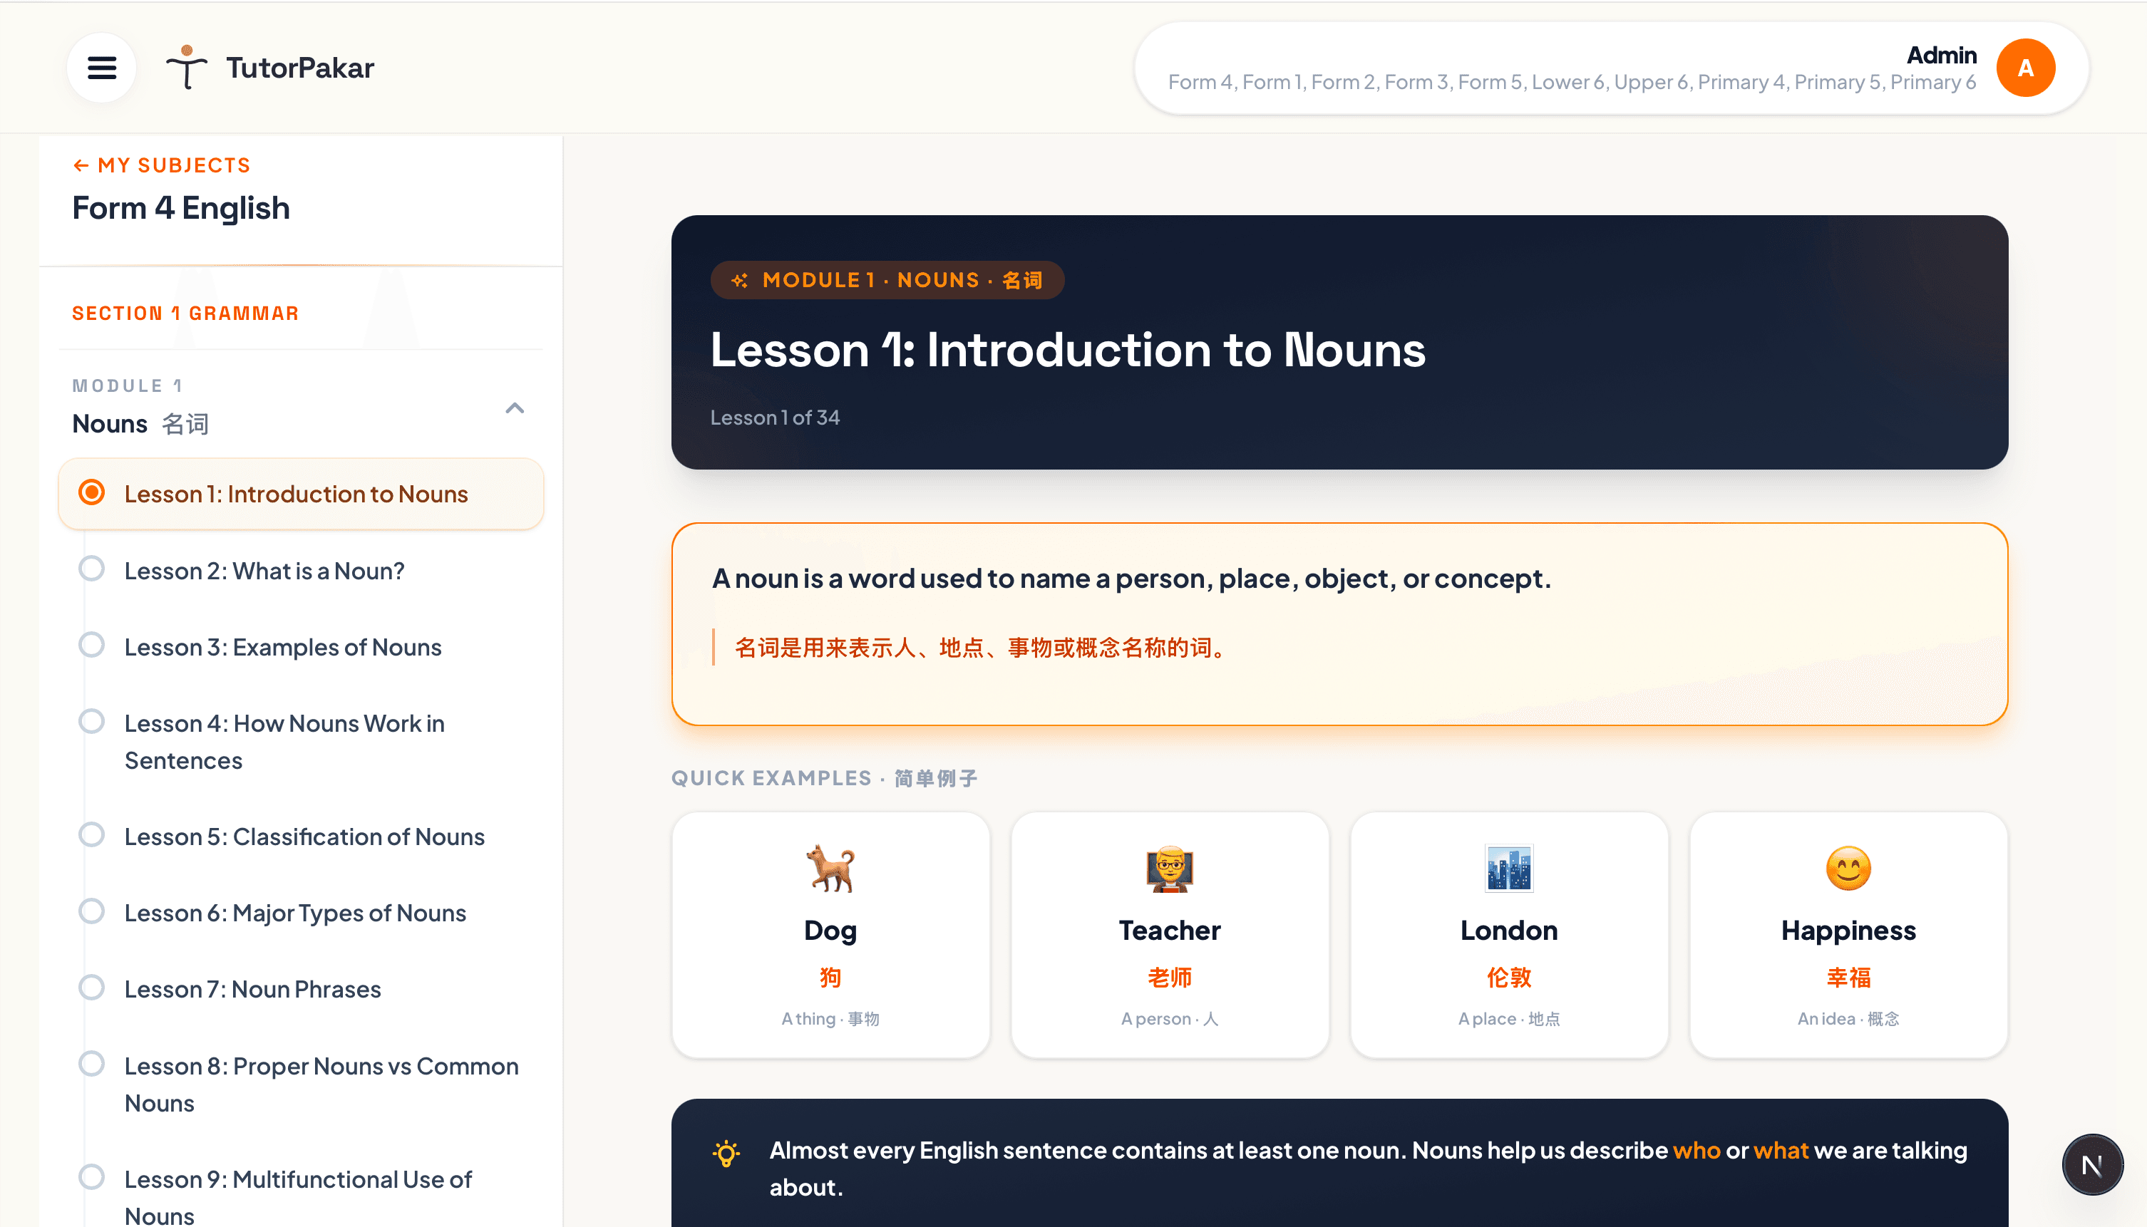
Task: Click the lightbulb tip icon
Action: (x=725, y=1152)
